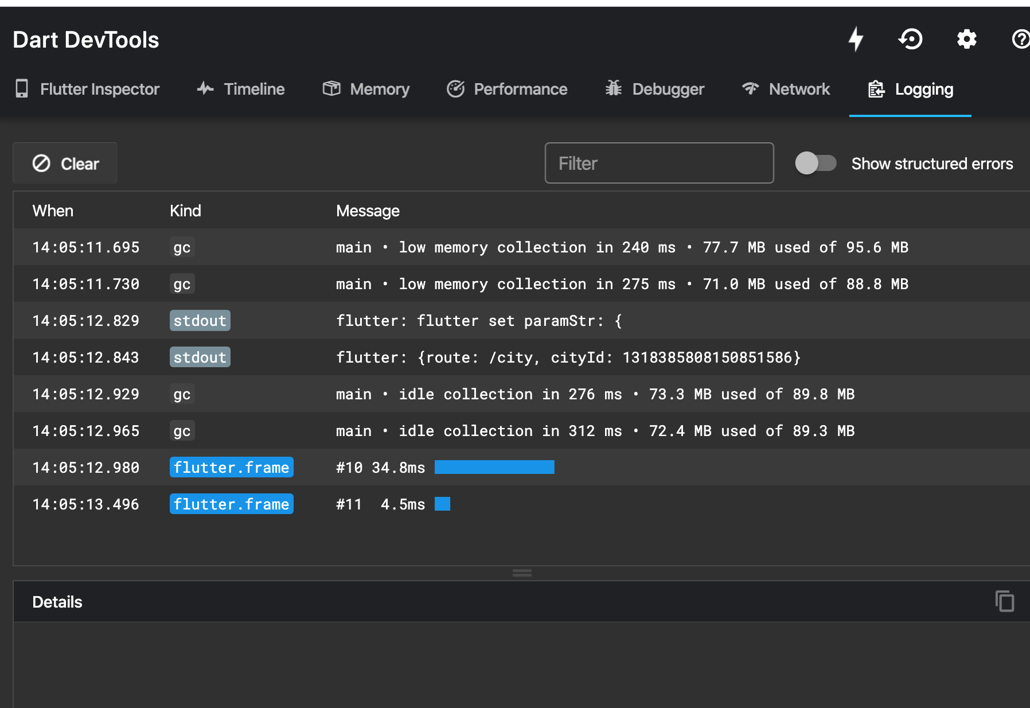
Task: Click inside the Filter input field
Action: pyautogui.click(x=658, y=163)
